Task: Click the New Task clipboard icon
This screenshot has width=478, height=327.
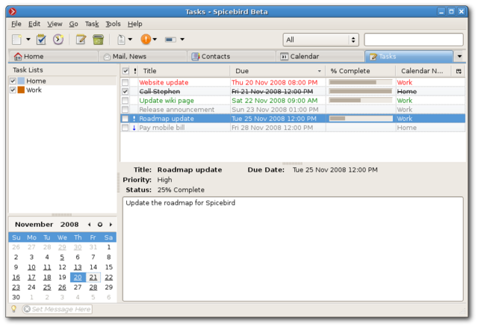Action: (41, 40)
